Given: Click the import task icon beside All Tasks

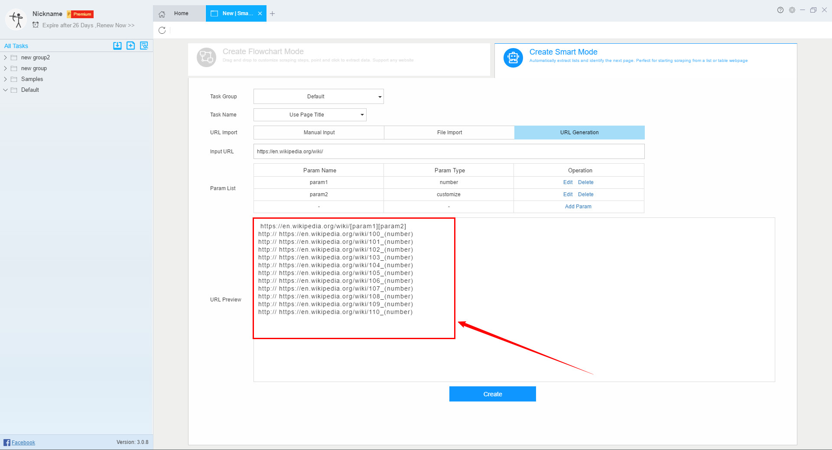Looking at the screenshot, I should click(117, 45).
